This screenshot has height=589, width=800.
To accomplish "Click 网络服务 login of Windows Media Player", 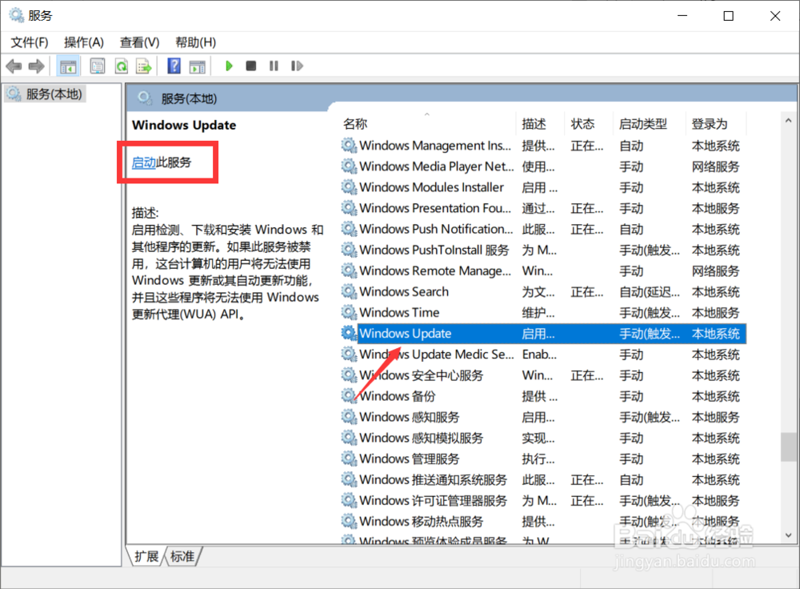I will coord(715,167).
